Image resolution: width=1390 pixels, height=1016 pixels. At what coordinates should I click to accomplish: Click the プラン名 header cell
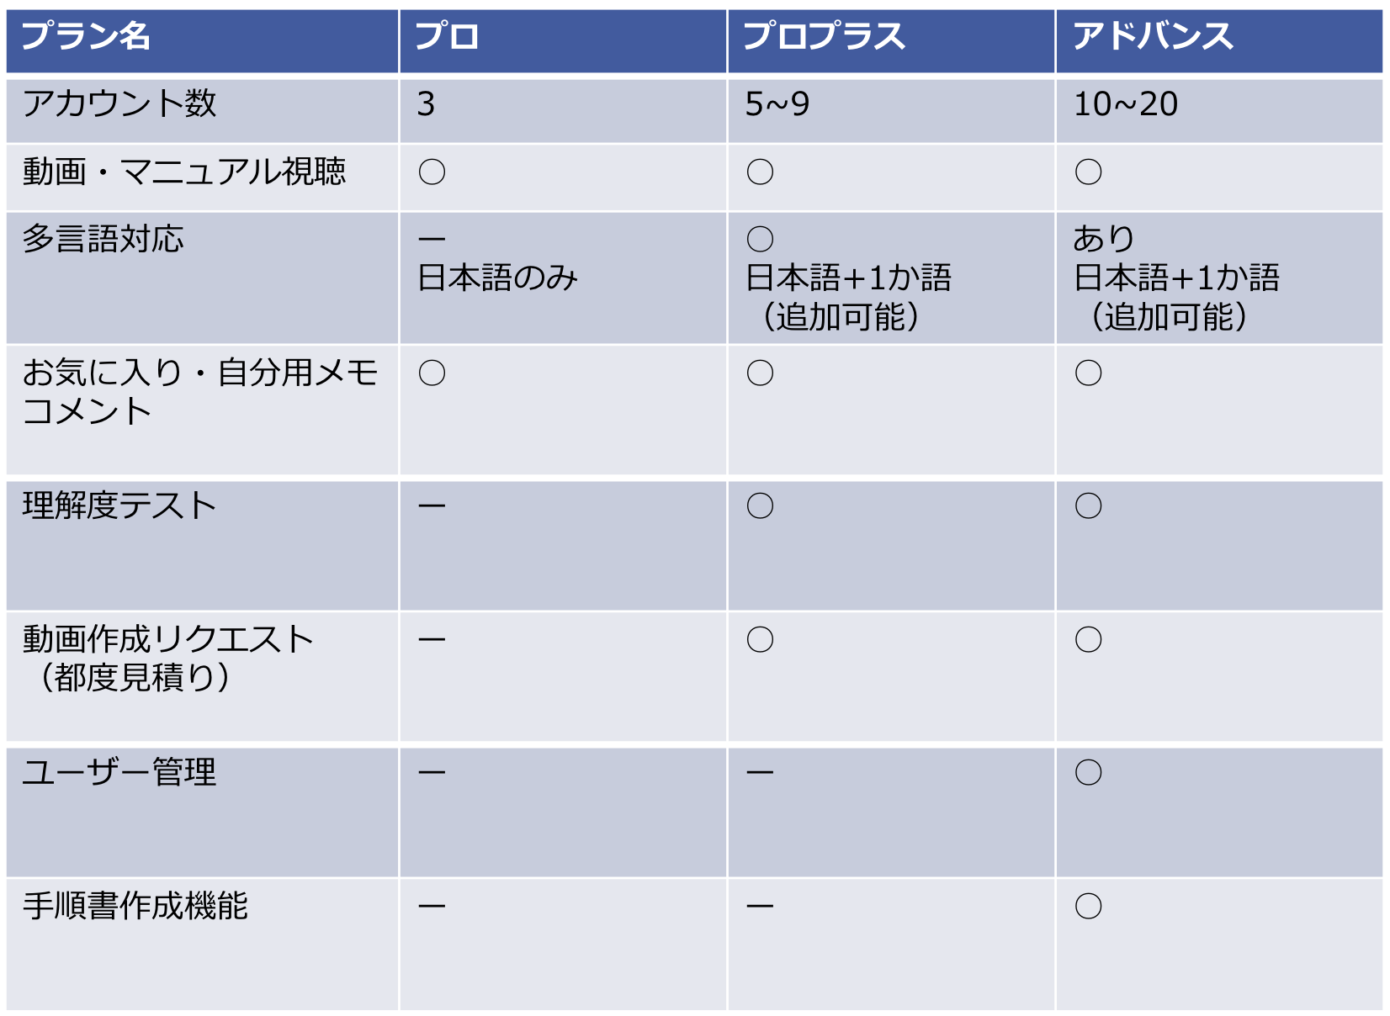point(86,37)
